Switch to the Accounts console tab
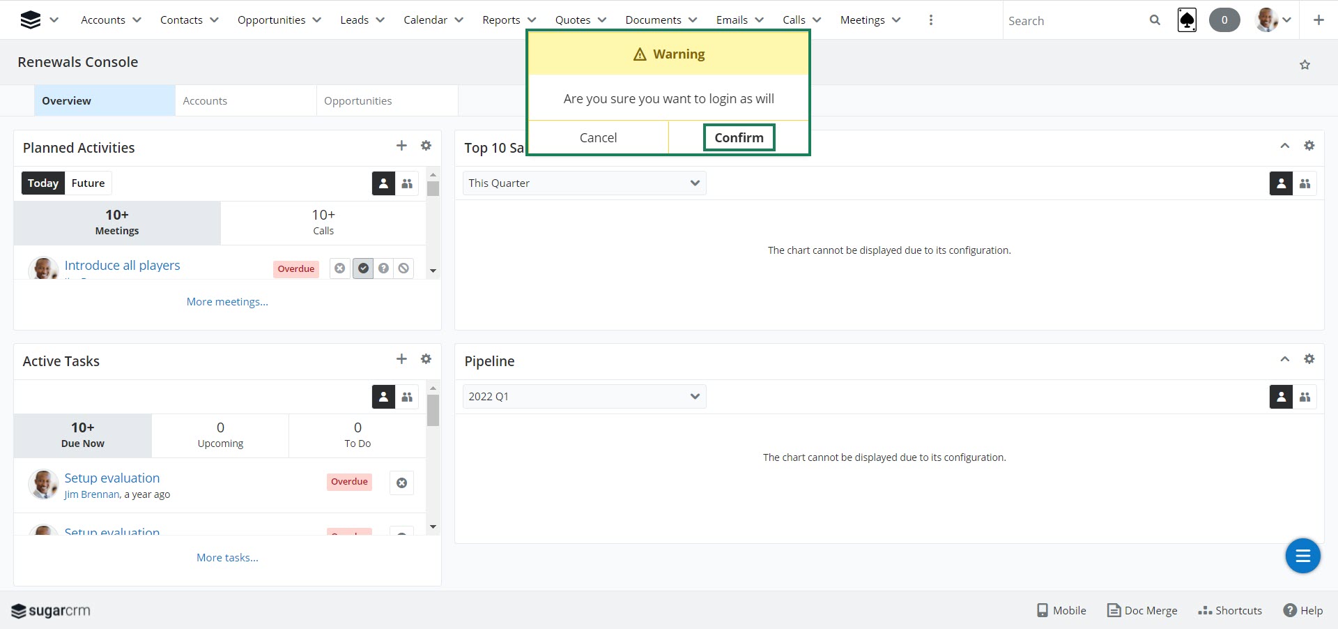This screenshot has width=1338, height=629. 246,100
